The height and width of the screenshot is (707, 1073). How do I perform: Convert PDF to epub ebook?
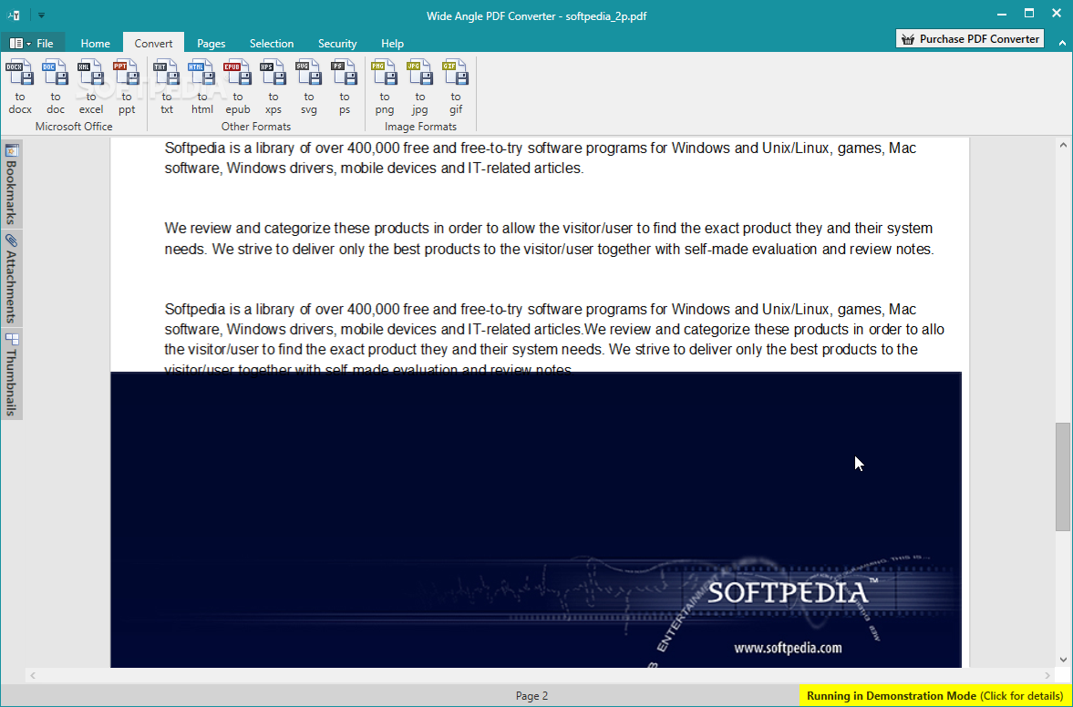tap(238, 87)
